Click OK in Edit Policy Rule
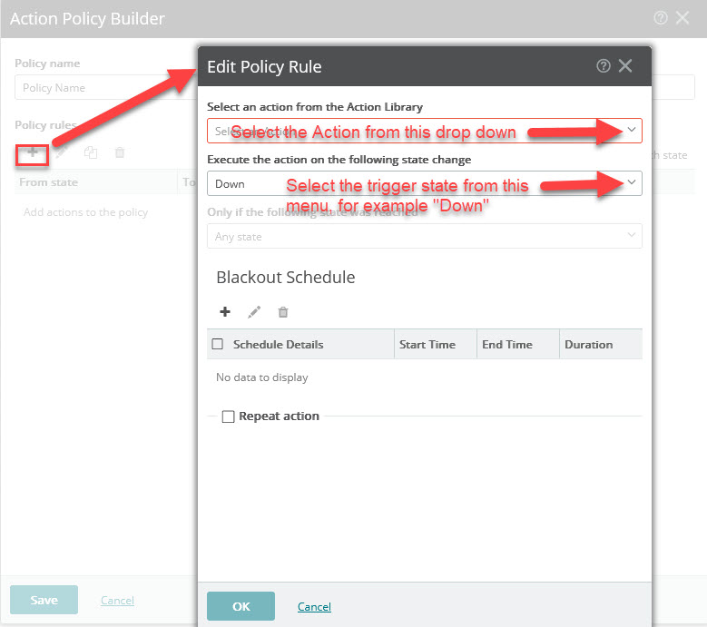The width and height of the screenshot is (707, 627). tap(241, 606)
